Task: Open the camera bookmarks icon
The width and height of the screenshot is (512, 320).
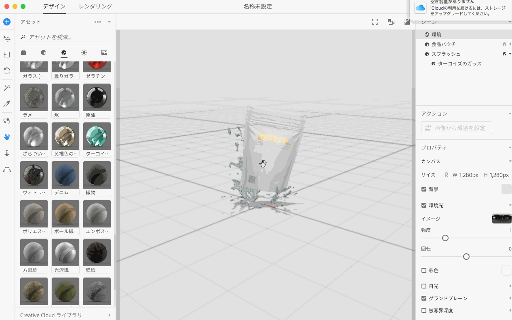Action: tap(391, 22)
